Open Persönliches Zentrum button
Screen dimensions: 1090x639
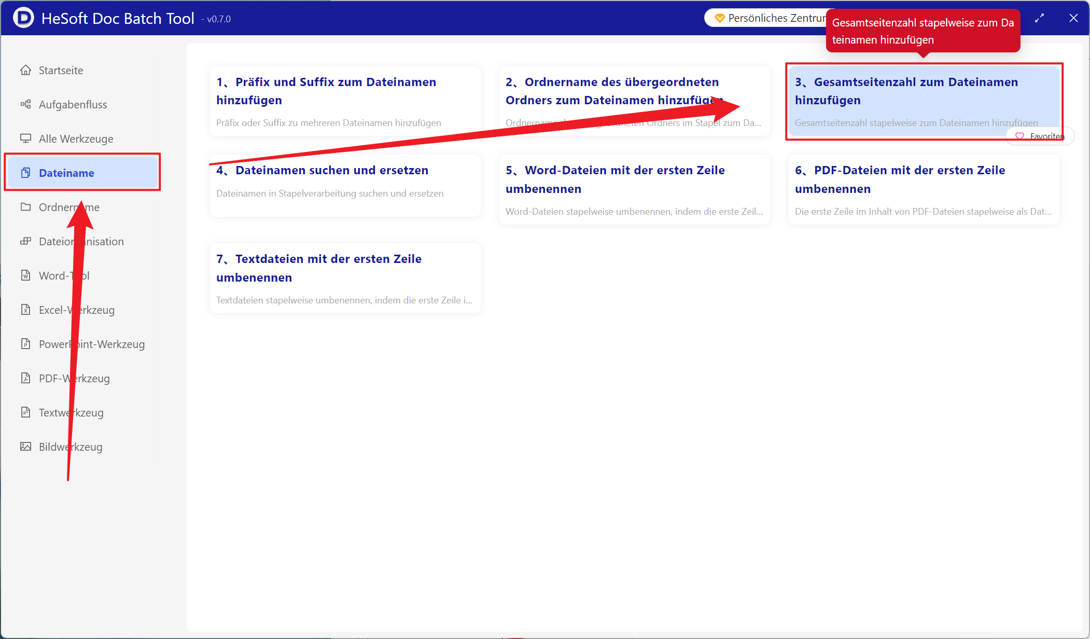click(766, 18)
